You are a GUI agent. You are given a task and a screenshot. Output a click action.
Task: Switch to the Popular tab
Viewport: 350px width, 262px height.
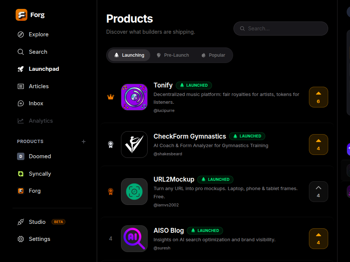click(x=213, y=55)
